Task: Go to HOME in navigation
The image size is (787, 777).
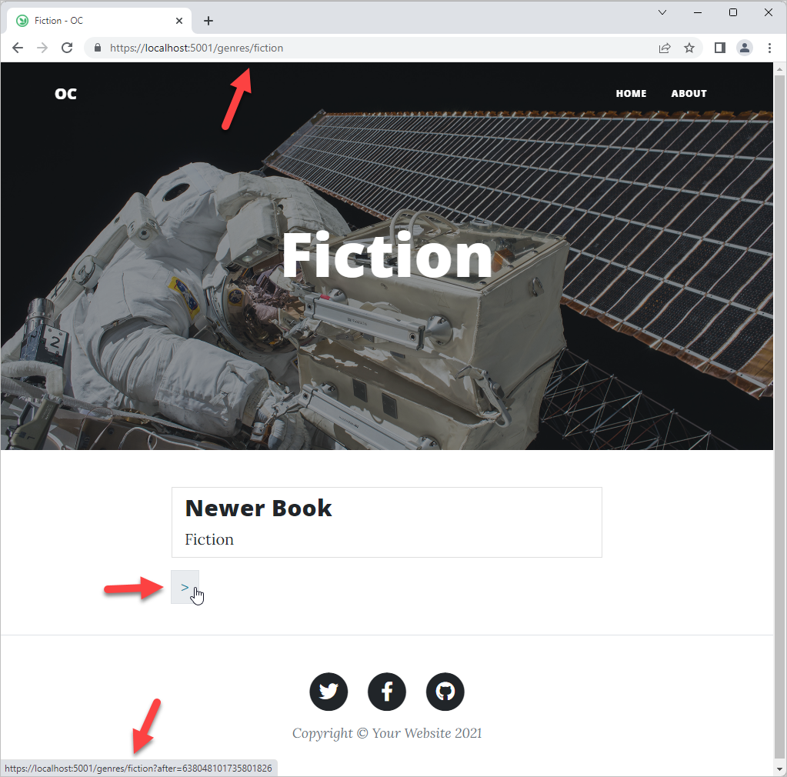Action: coord(631,93)
